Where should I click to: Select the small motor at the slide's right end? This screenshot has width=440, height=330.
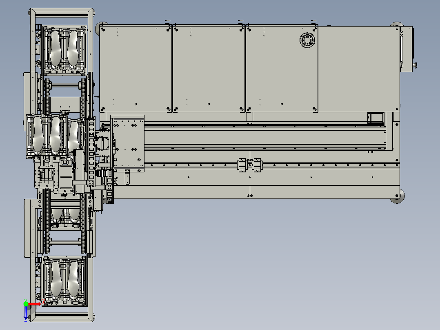tap(376, 118)
